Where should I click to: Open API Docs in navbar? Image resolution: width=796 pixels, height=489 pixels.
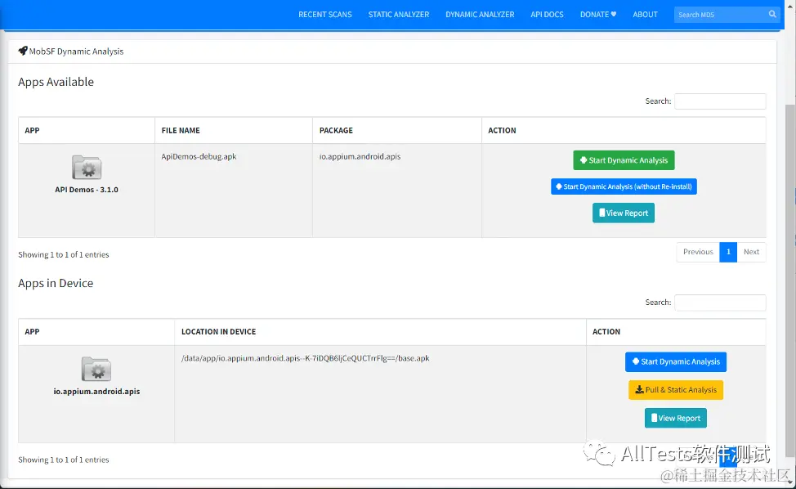[547, 15]
